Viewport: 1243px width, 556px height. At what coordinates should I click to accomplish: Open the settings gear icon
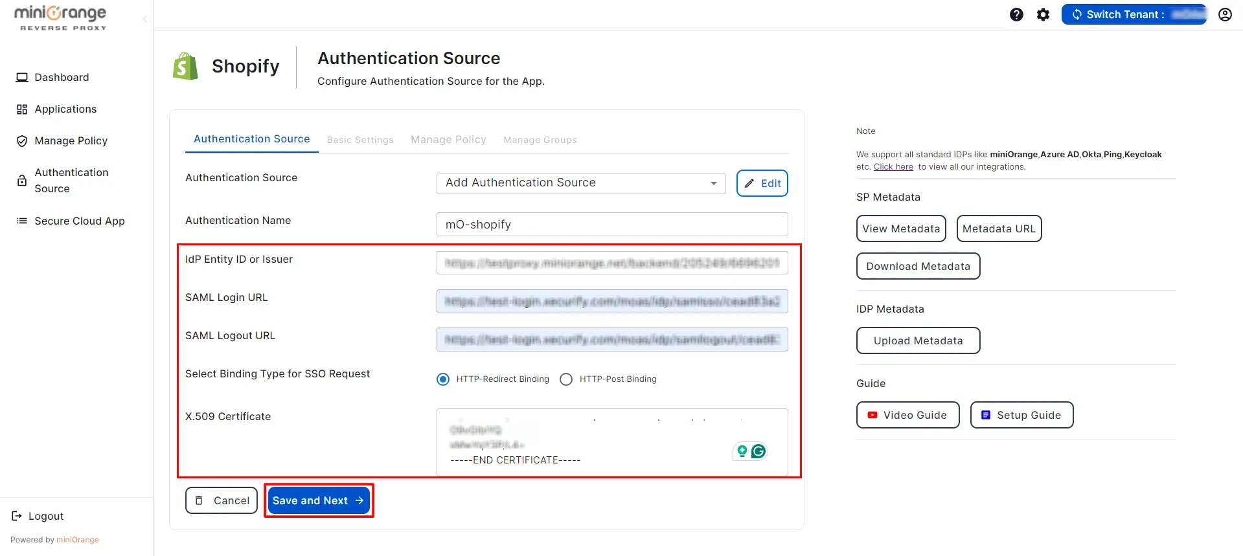[x=1043, y=14]
